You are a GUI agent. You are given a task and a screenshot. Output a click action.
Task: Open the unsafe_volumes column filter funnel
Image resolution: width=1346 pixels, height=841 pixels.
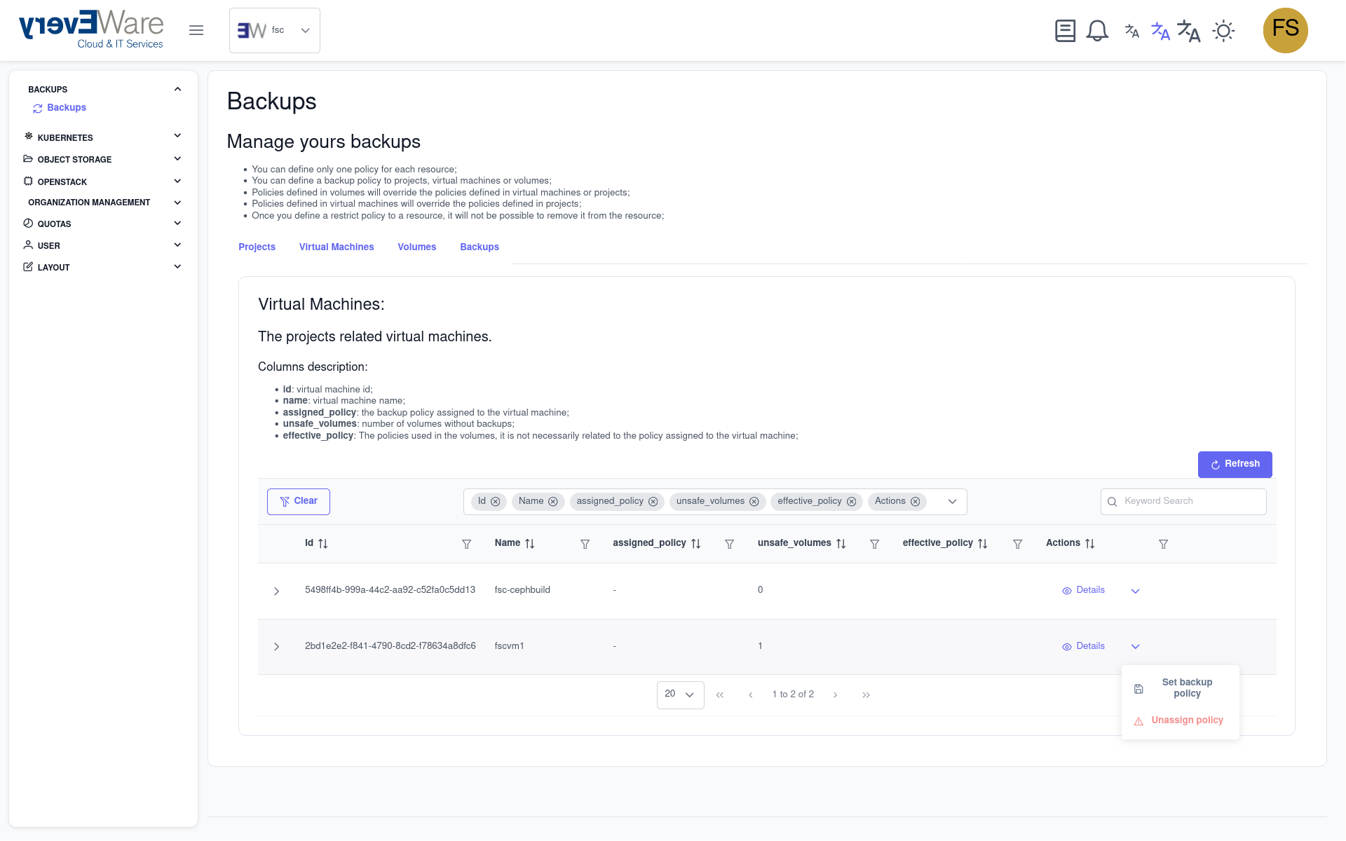[874, 544]
